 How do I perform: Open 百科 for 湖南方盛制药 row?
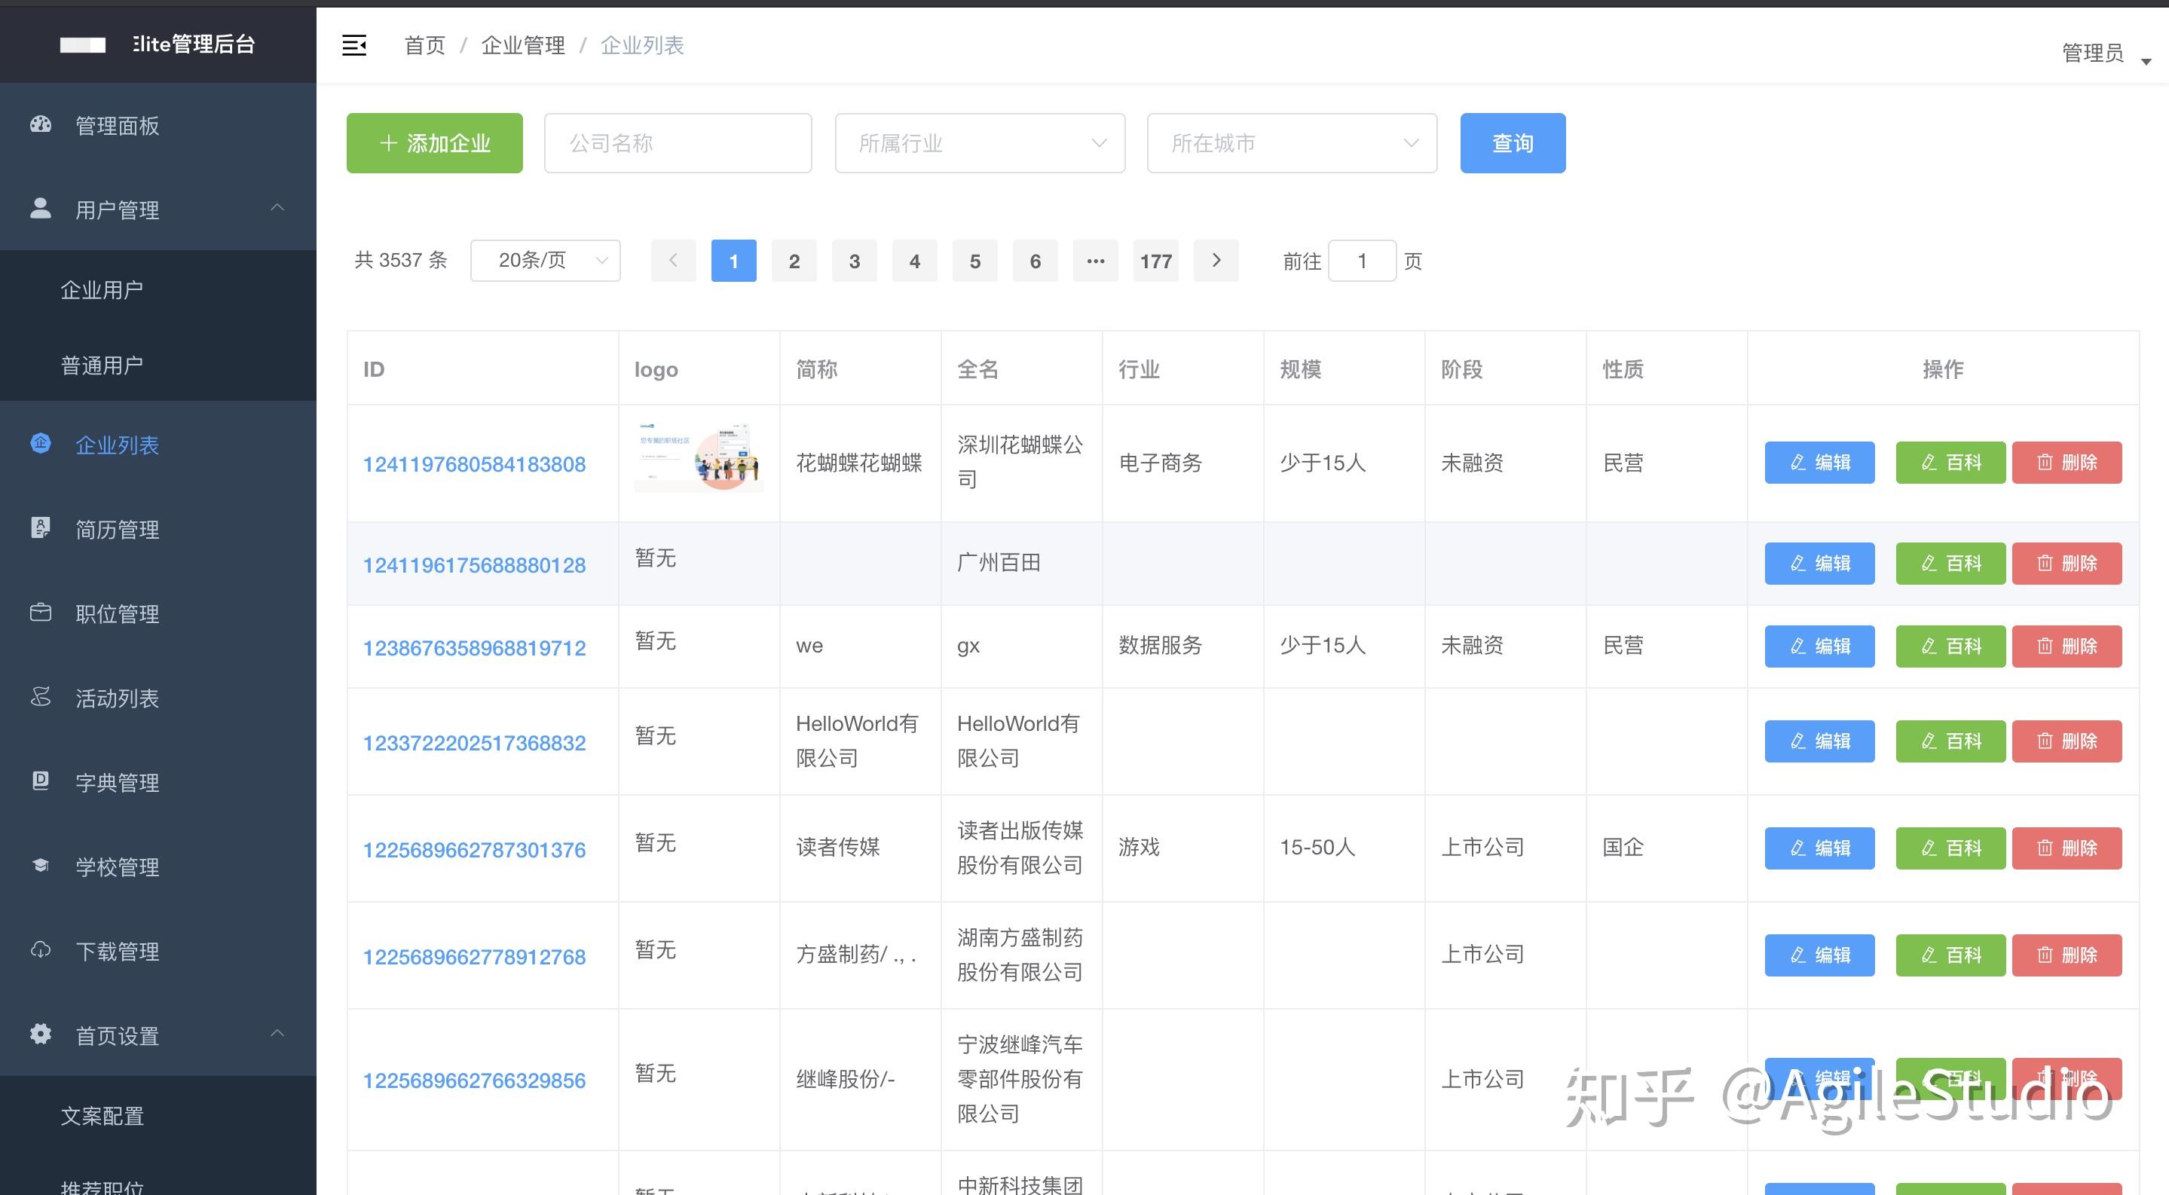pos(1950,955)
